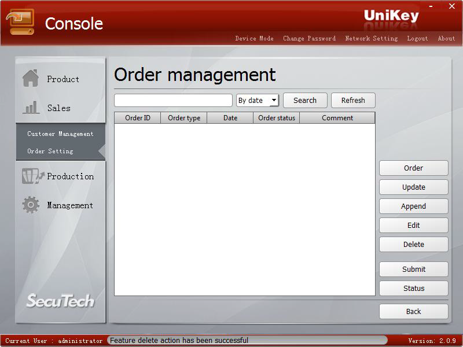Sort by Order ID column header
The image size is (463, 347).
click(x=138, y=118)
